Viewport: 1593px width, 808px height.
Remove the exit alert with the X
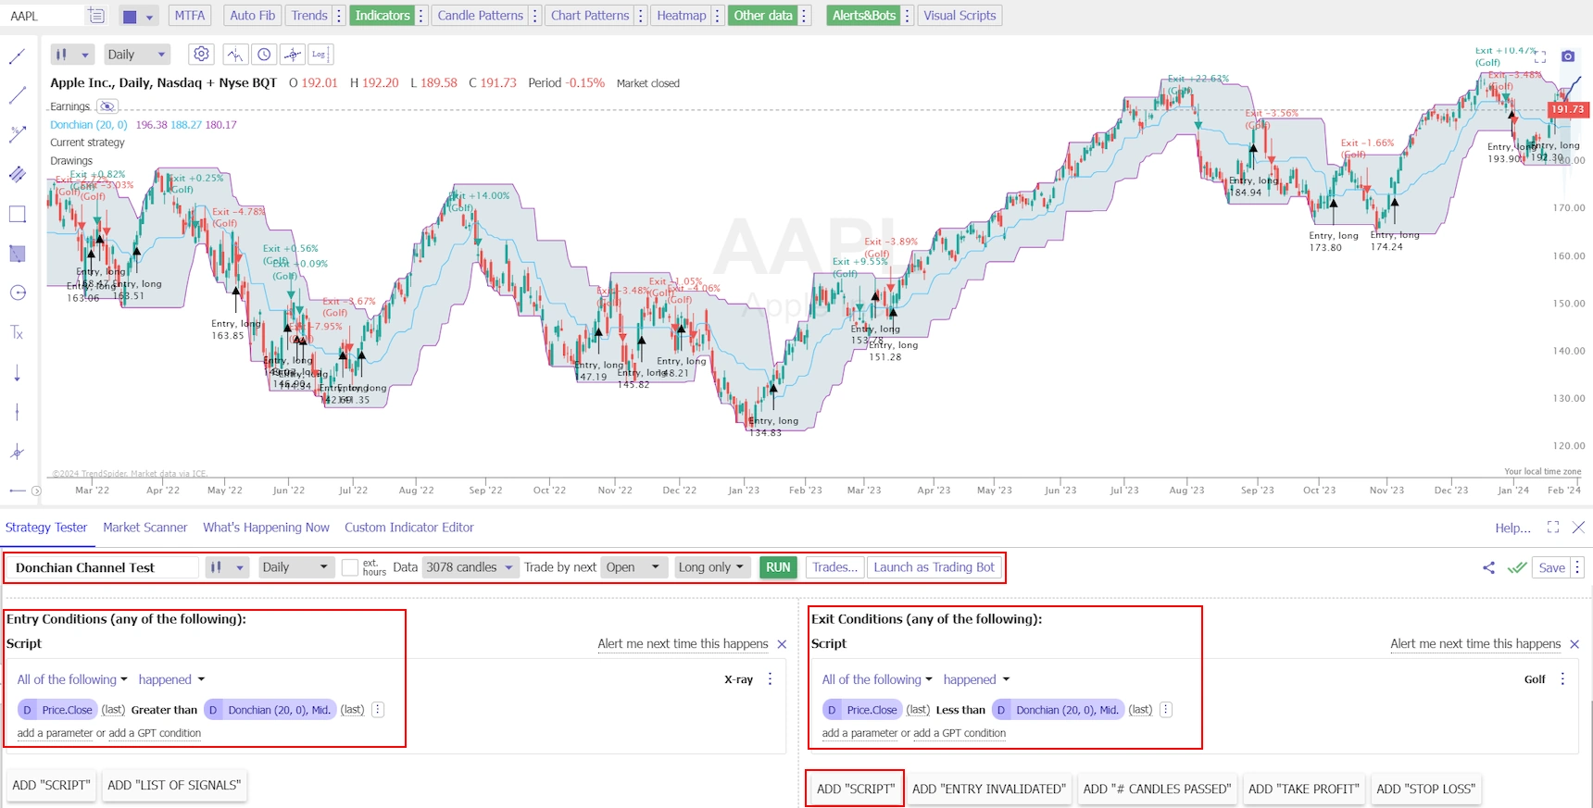pos(1574,644)
